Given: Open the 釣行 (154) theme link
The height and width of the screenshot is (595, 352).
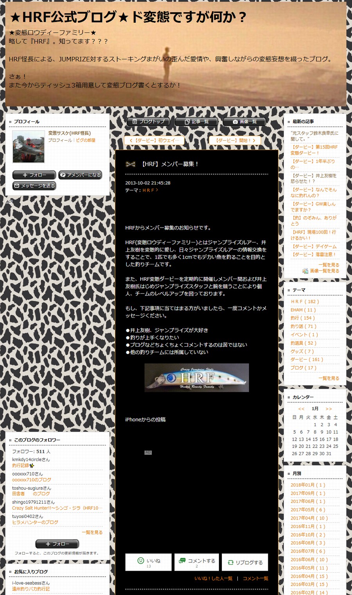Looking at the screenshot, I should (302, 318).
